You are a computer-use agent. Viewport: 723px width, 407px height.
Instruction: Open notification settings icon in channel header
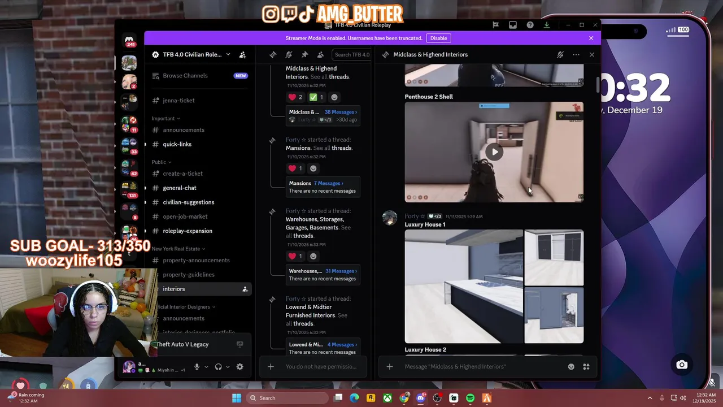tap(289, 55)
